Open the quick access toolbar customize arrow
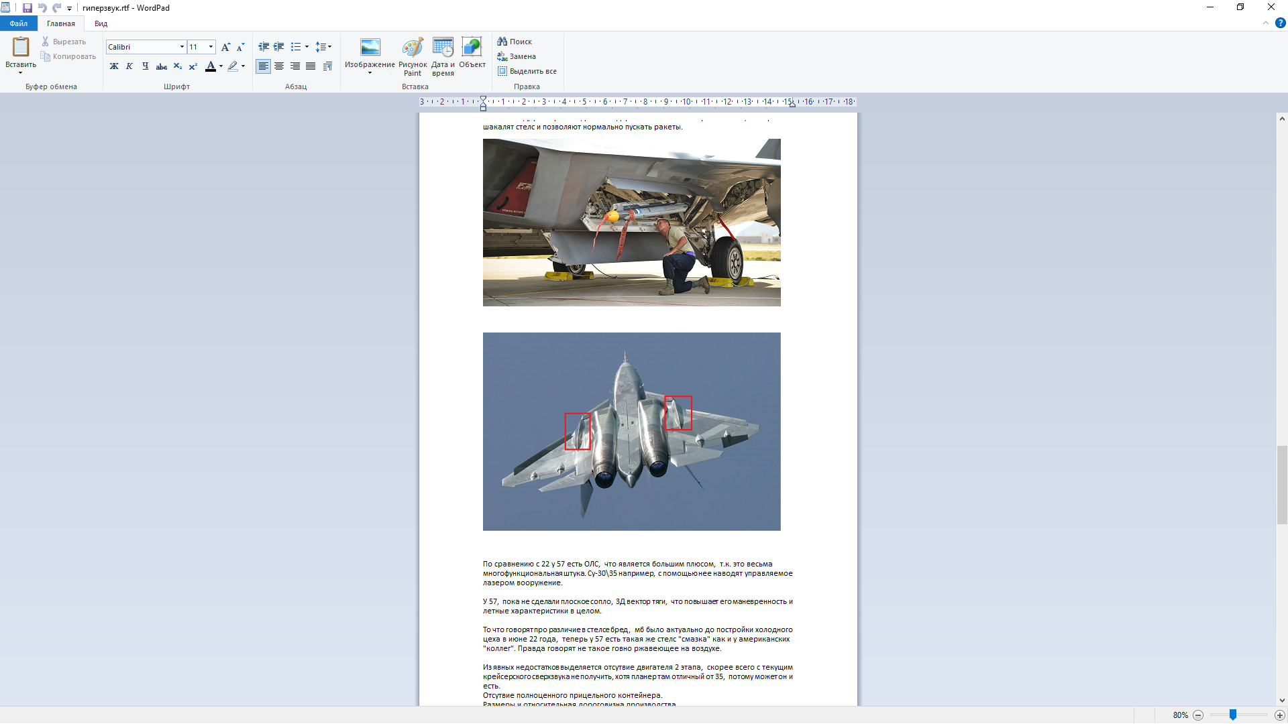The width and height of the screenshot is (1288, 724). [x=69, y=9]
